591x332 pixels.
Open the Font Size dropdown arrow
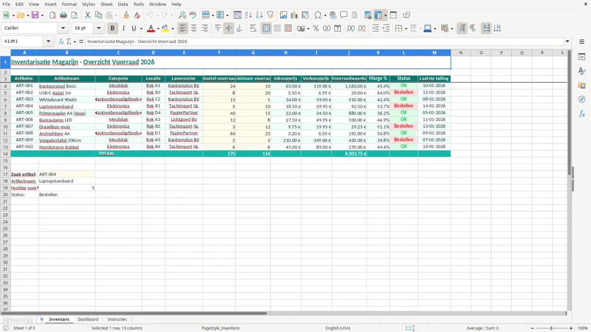pyautogui.click(x=98, y=29)
